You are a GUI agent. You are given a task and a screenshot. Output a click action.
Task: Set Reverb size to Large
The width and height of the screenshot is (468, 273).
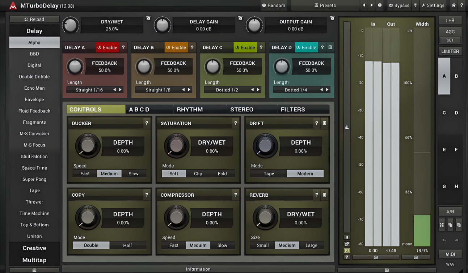pyautogui.click(x=311, y=245)
